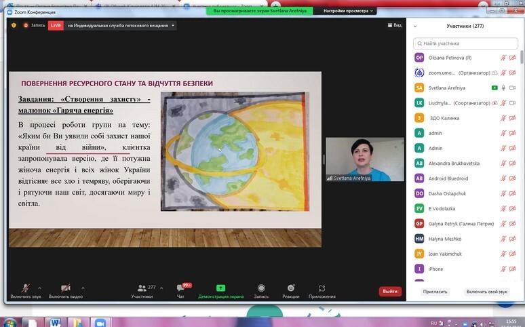Open the Участники participants panel icon
Image resolution: width=525 pixels, height=327 pixels.
[142, 288]
